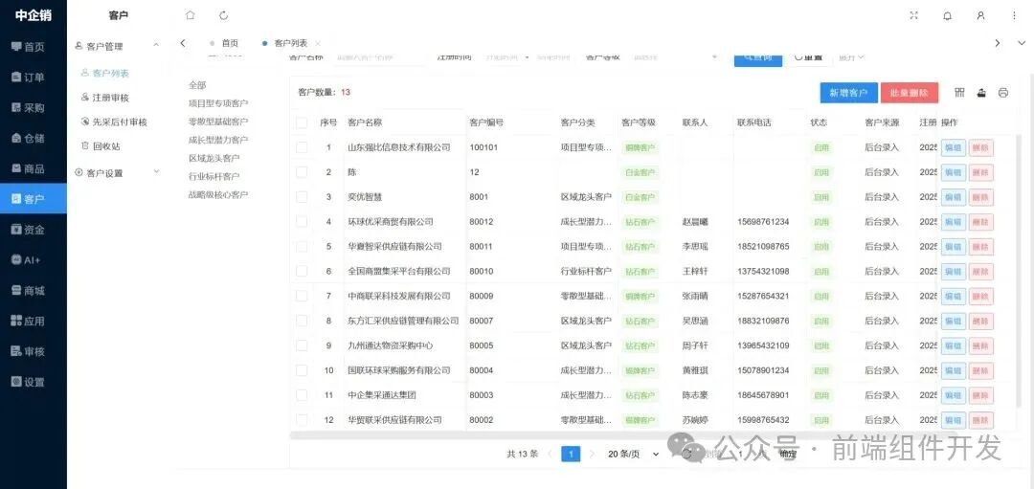Image resolution: width=1034 pixels, height=489 pixels.
Task: Open 回收站 in the customer submenu
Action: [105, 146]
